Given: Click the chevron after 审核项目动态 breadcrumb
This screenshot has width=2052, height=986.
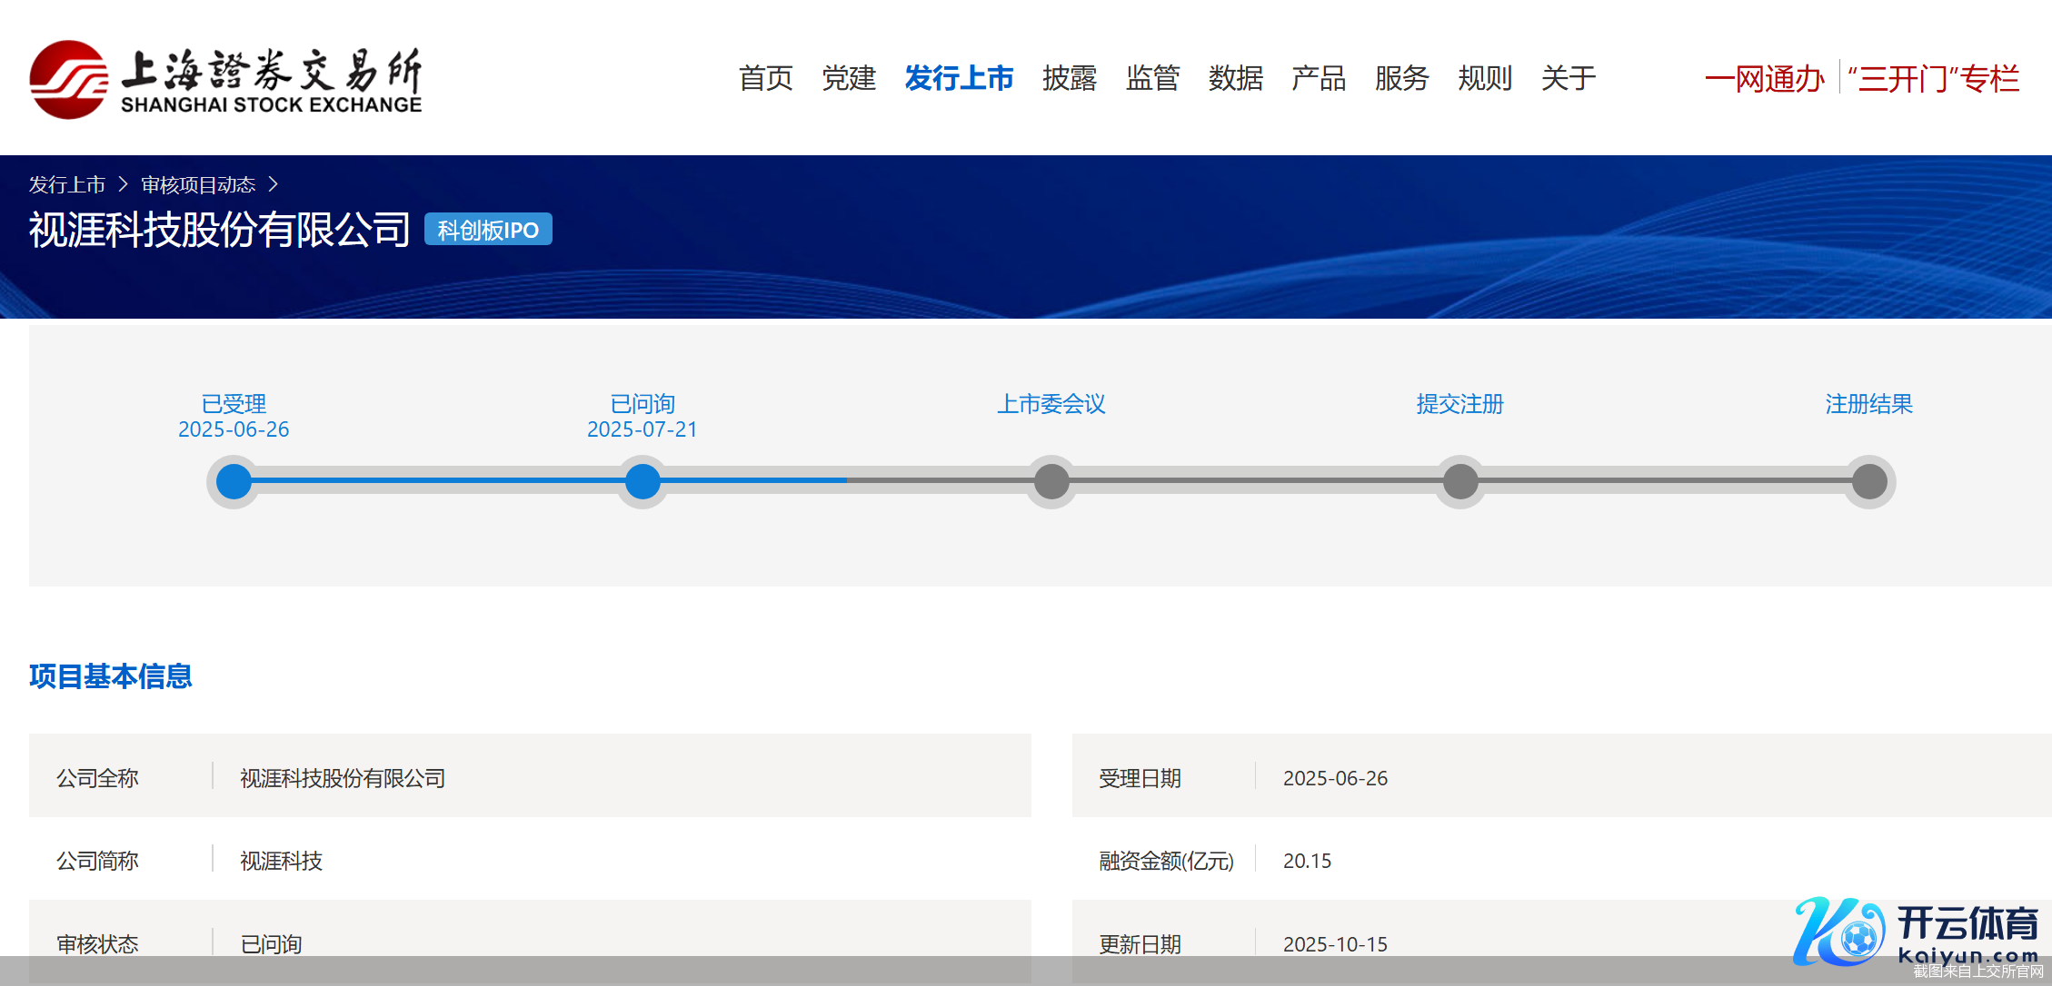Looking at the screenshot, I should coord(273,185).
